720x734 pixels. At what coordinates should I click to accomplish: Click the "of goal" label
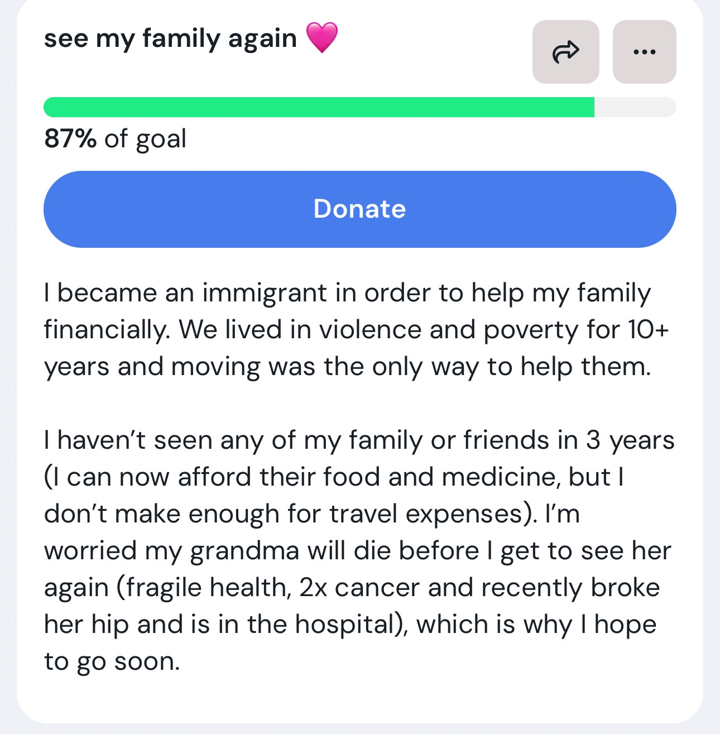(145, 138)
